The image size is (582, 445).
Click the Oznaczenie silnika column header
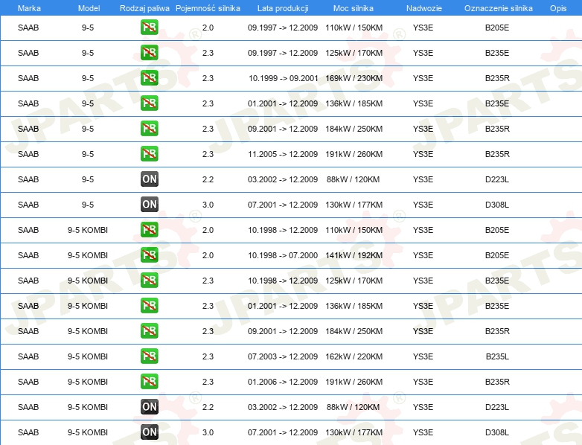(x=498, y=8)
